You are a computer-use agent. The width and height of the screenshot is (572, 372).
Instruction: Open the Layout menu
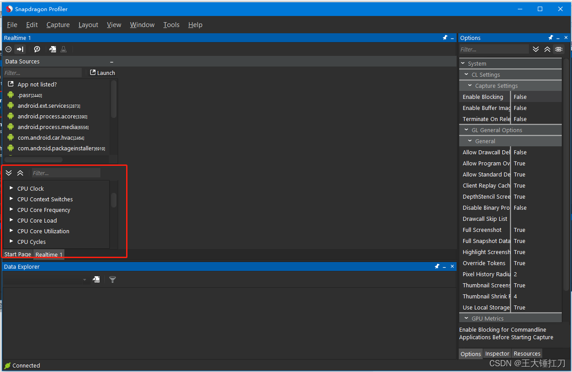88,25
